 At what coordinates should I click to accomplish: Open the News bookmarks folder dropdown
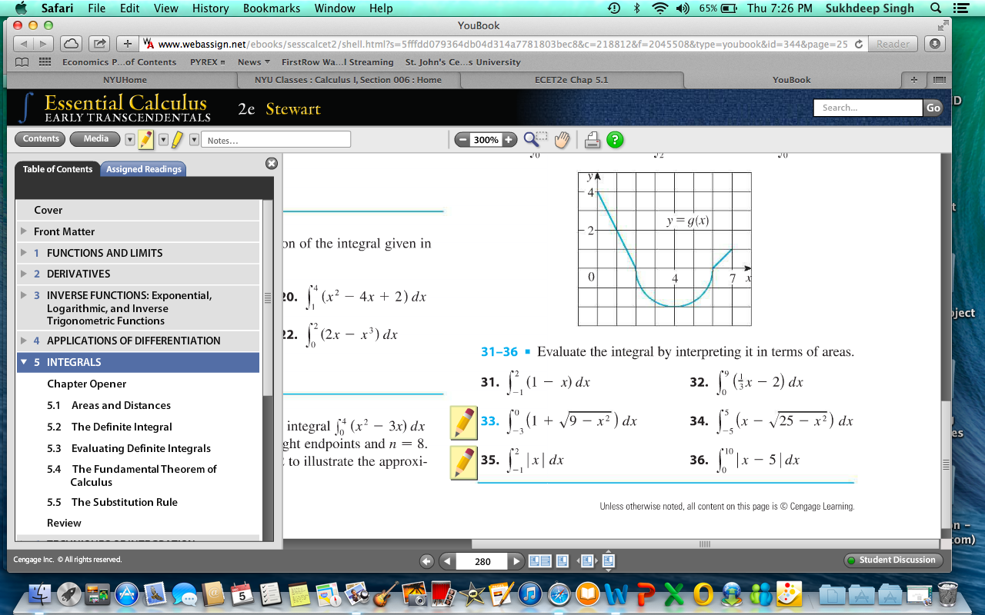pyautogui.click(x=254, y=62)
